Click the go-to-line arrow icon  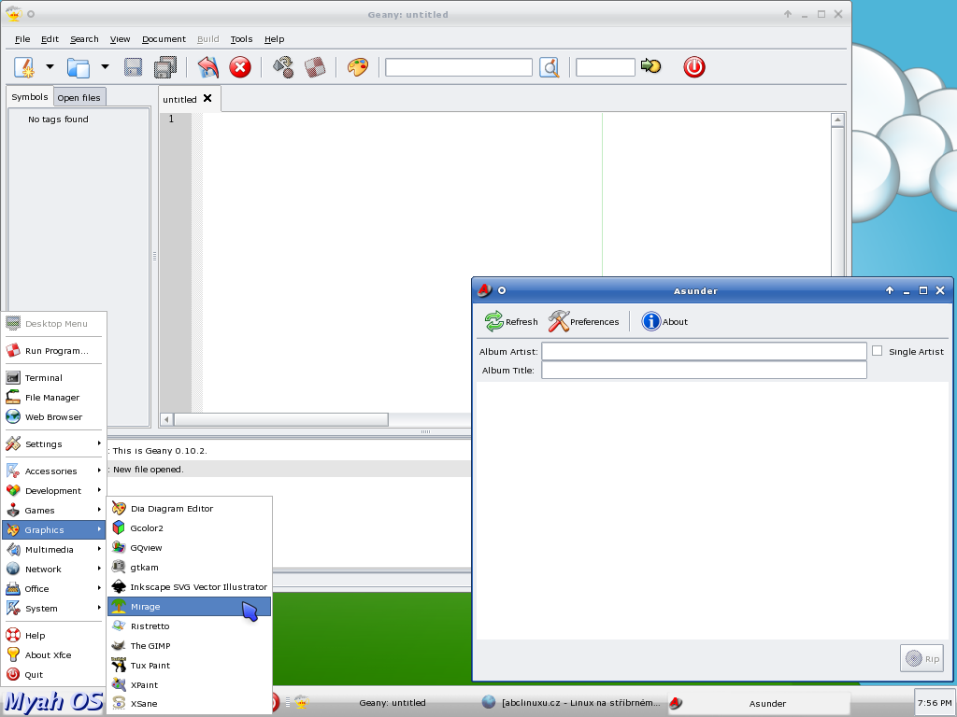click(x=651, y=66)
